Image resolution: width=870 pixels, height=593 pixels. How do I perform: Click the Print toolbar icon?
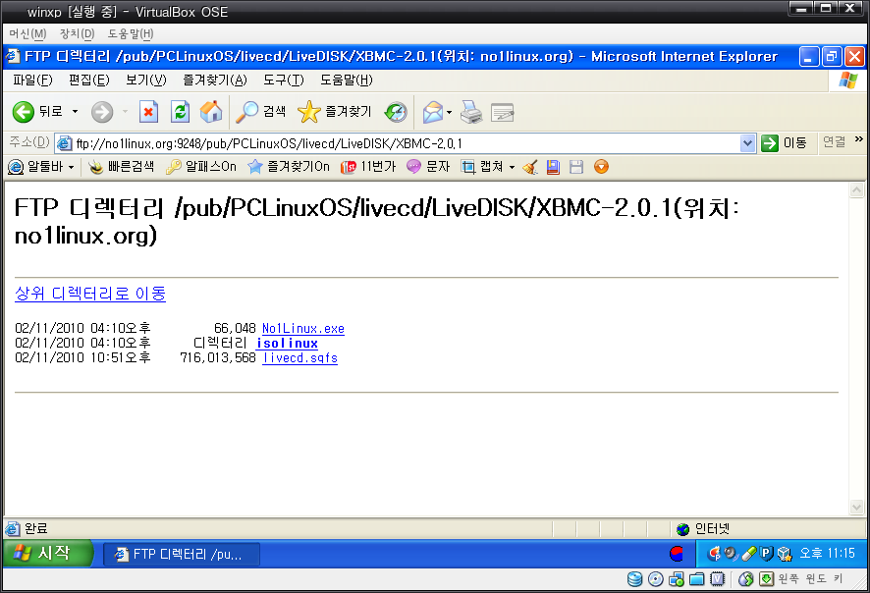click(x=471, y=112)
